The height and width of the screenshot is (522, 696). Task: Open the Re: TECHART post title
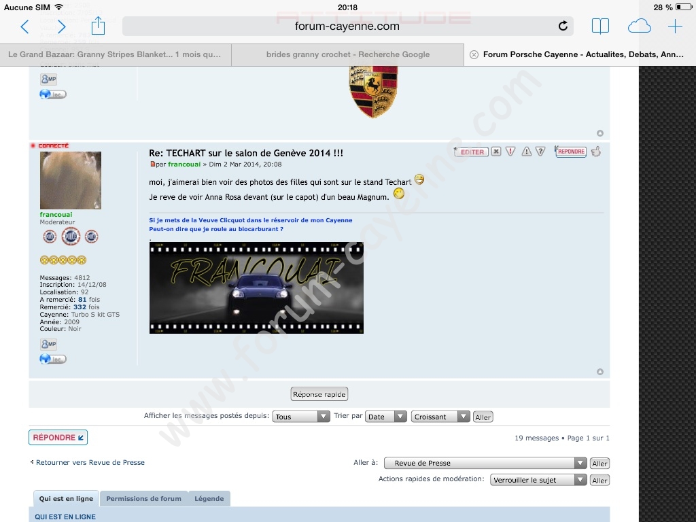[246, 153]
